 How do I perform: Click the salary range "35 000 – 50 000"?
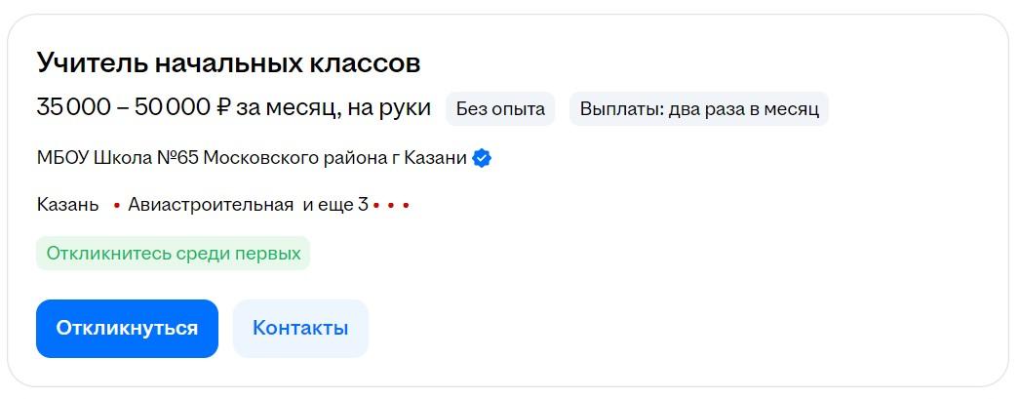click(123, 108)
